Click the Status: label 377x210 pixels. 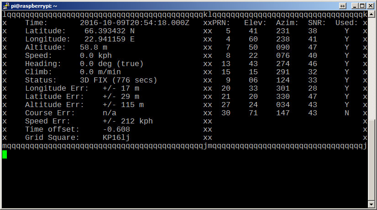click(41, 80)
